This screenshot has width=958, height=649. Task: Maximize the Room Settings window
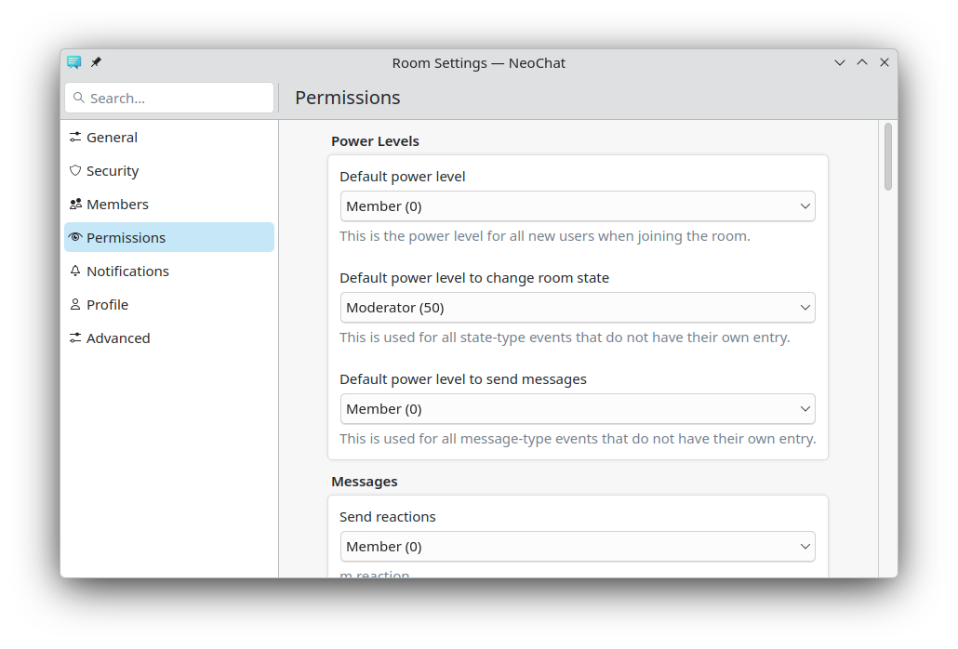coord(862,62)
